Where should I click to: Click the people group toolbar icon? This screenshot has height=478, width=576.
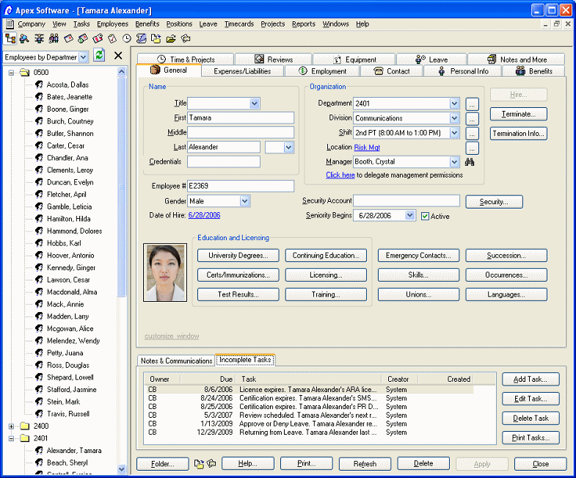tap(54, 38)
